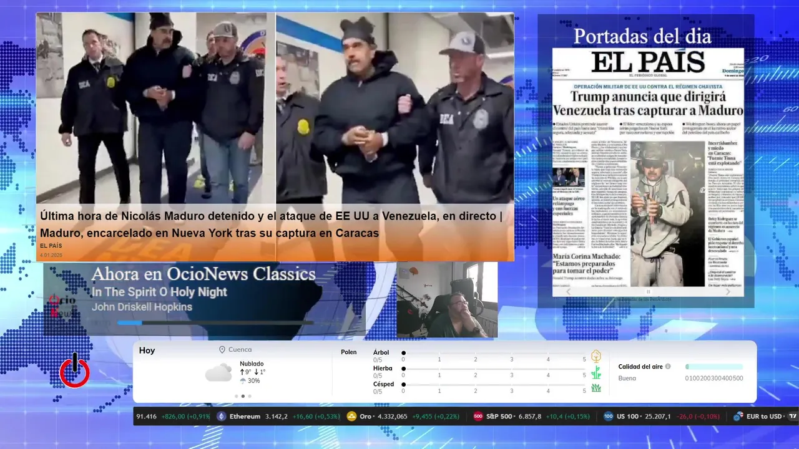Click the Árbol pollen level slider
Viewport: 799px width, 449px height.
[x=494, y=353]
